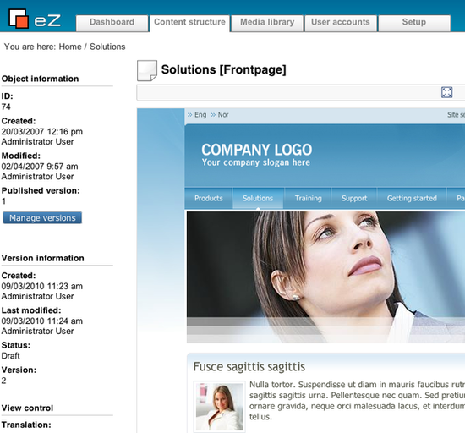Select Nor language link in preview
The image size is (465, 433).
[x=223, y=115]
